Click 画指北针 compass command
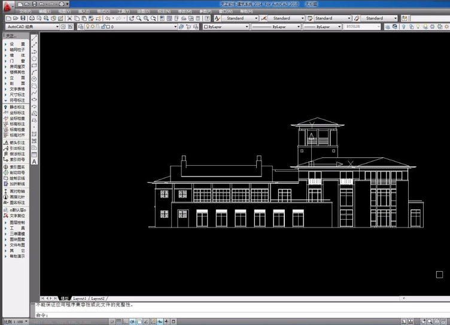450x325 pixels. [x=14, y=197]
